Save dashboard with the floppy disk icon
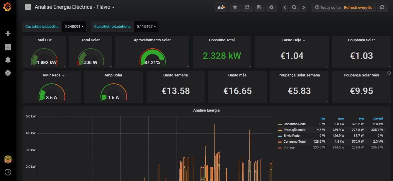The height and width of the screenshot is (181, 393). [259, 7]
